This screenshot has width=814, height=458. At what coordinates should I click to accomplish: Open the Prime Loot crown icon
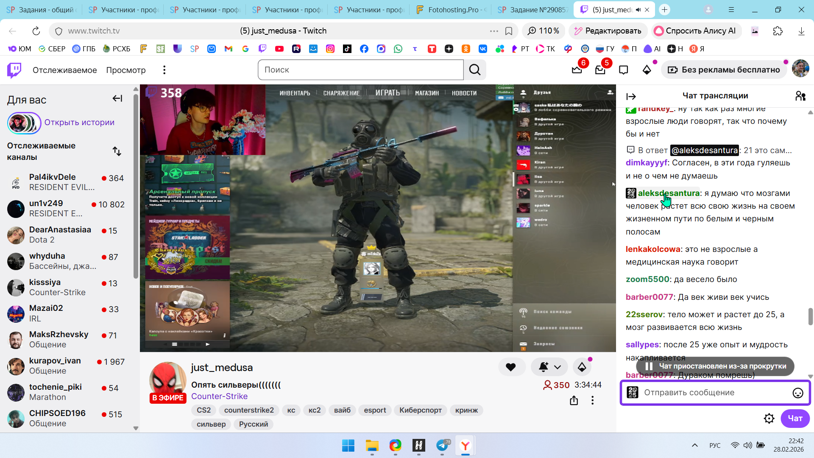[577, 70]
